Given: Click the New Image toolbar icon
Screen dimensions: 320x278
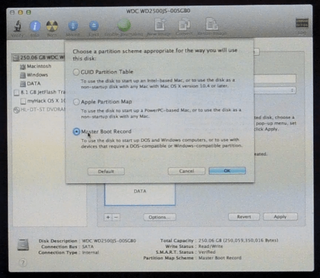Looking at the screenshot, I should pos(160,25).
